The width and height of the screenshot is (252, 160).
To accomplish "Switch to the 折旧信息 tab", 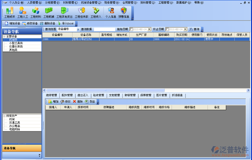I will [x=177, y=95].
